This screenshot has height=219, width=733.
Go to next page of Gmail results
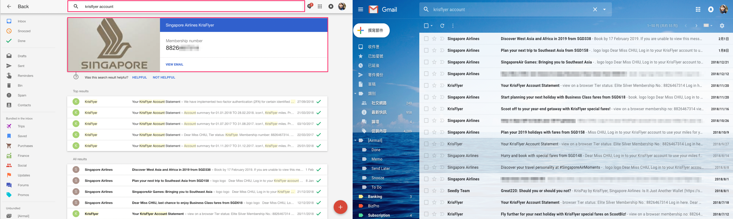tap(696, 26)
